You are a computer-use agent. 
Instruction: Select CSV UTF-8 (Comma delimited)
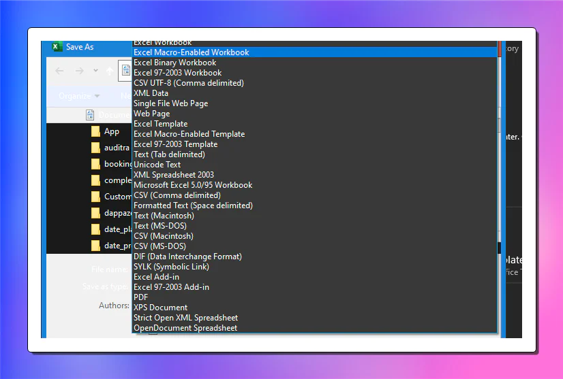[314, 83]
